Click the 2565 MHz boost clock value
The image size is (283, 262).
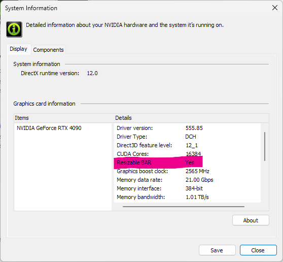(197, 171)
